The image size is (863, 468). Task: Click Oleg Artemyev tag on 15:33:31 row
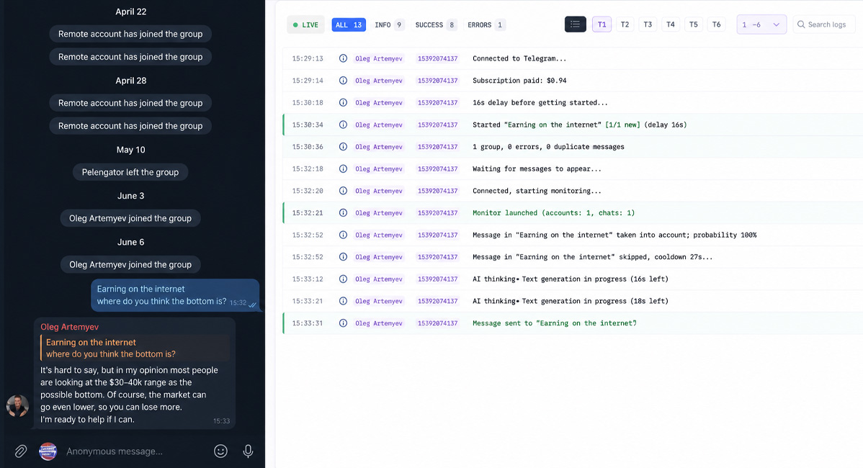[x=379, y=323]
